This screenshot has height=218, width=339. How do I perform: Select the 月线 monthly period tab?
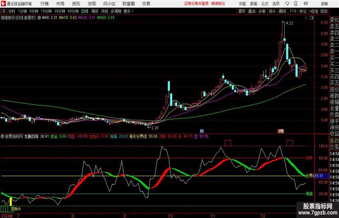point(104,11)
